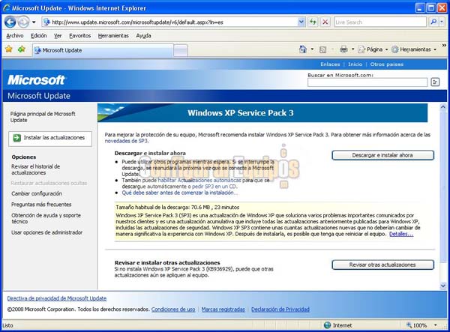
Task: Click the pedir SP3 en un CD link
Action: [x=214, y=187]
